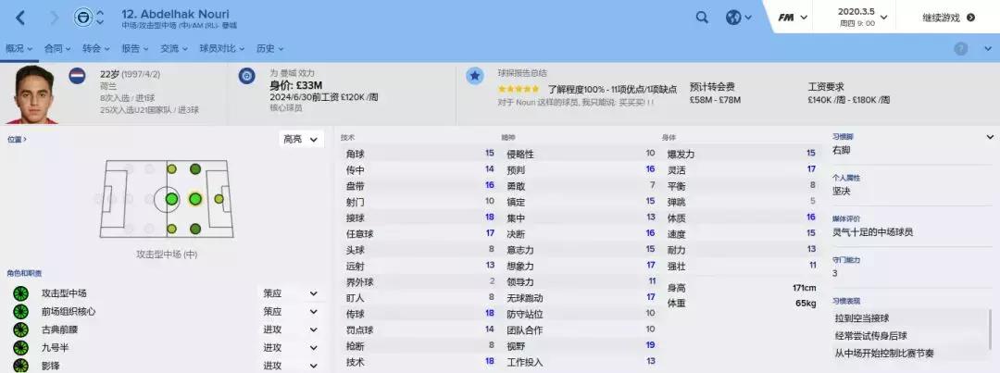Click the Netherlands flag icon

(77, 76)
